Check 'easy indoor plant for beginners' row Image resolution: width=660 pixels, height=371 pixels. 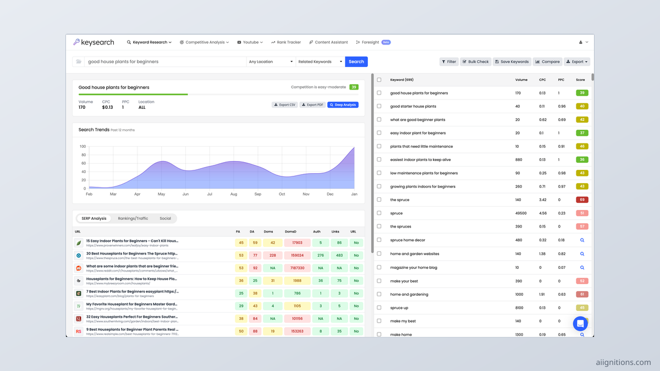(379, 133)
